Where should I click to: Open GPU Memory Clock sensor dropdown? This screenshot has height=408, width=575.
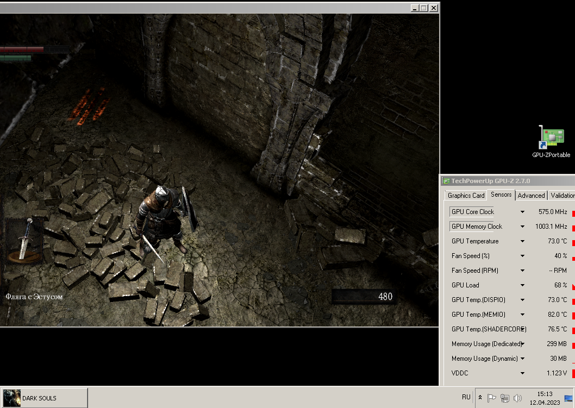(x=522, y=227)
